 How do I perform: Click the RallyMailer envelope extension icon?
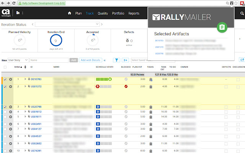tap(232, 3)
